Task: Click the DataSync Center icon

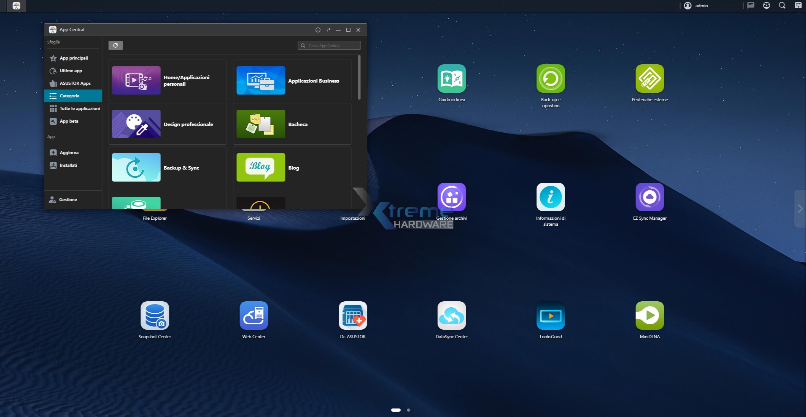Action: point(451,316)
